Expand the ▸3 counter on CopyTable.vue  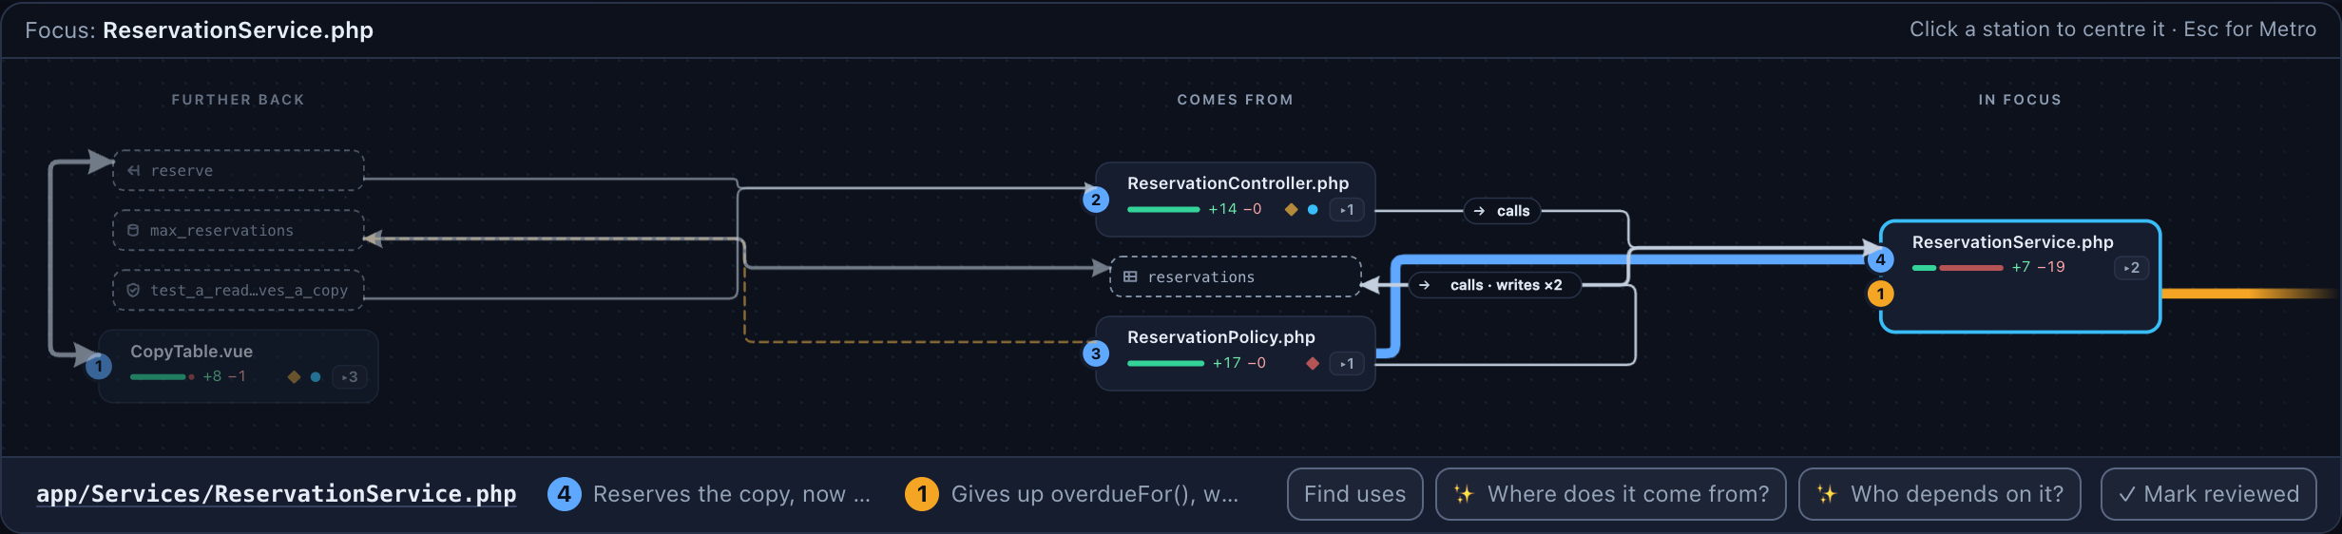pos(350,377)
